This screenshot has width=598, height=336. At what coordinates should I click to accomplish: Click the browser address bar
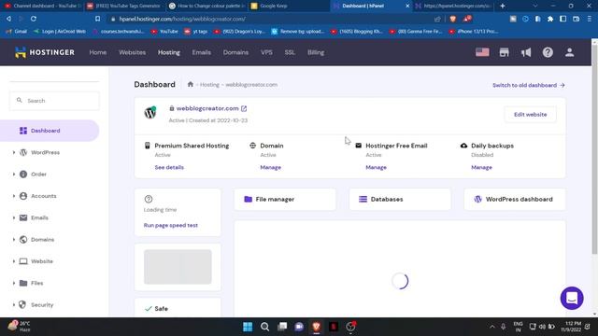click(267, 19)
